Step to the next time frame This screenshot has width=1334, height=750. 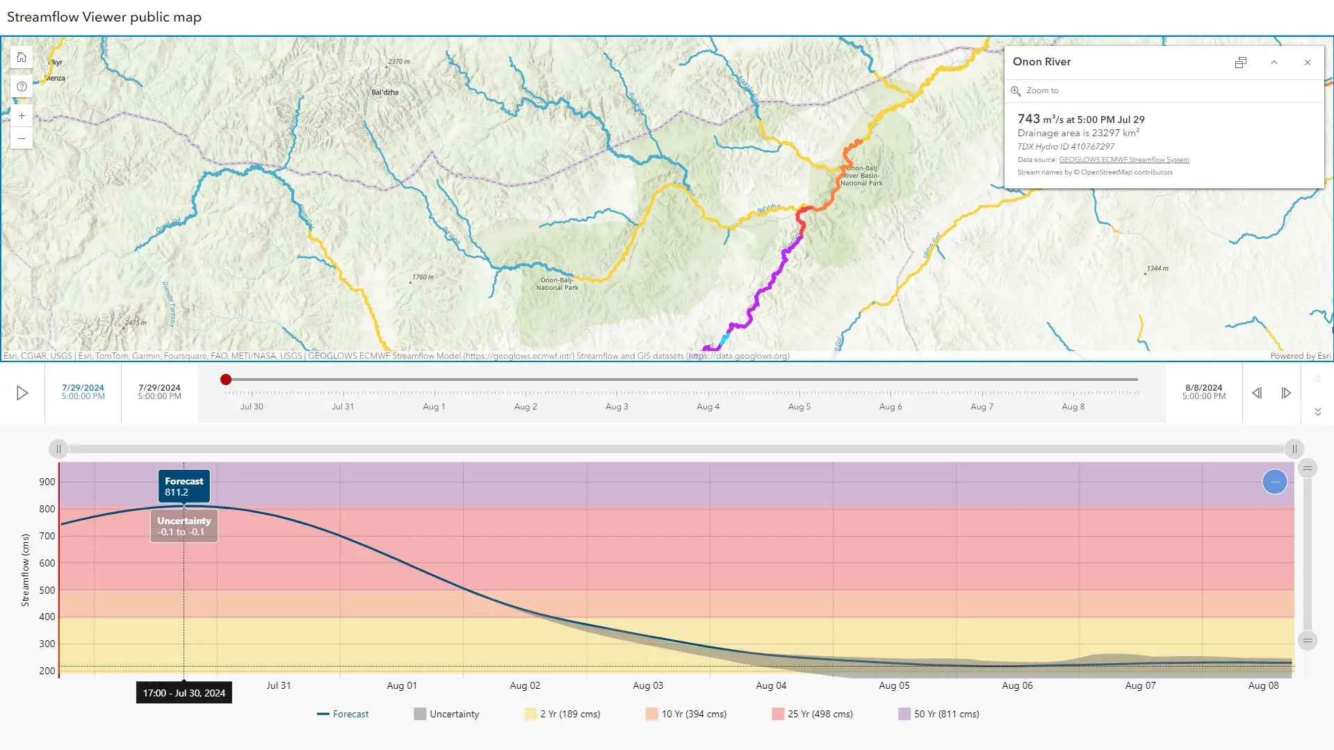[x=1285, y=393]
